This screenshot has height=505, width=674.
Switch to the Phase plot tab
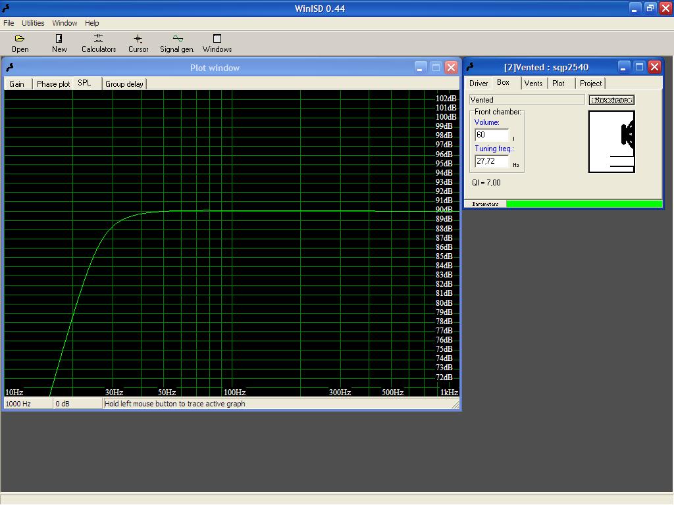tap(53, 84)
